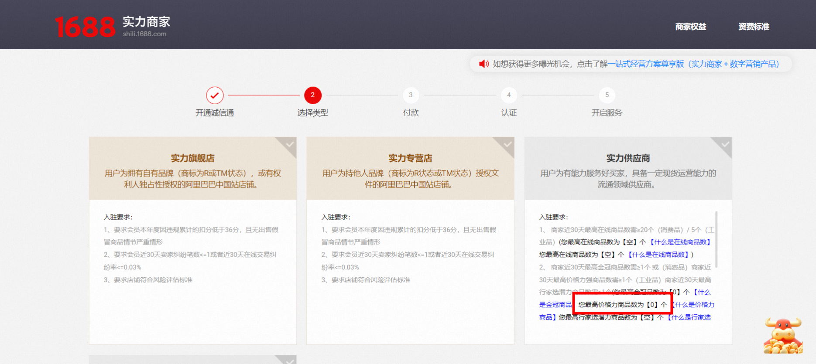Tick the corner checkmark on 实力专营店 card
Screen dimensions: 816x364
(x=507, y=144)
